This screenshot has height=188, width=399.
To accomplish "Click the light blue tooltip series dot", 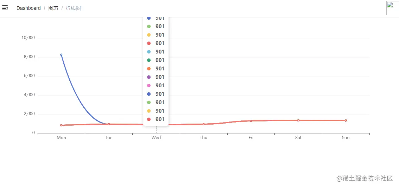I will pos(149,52).
